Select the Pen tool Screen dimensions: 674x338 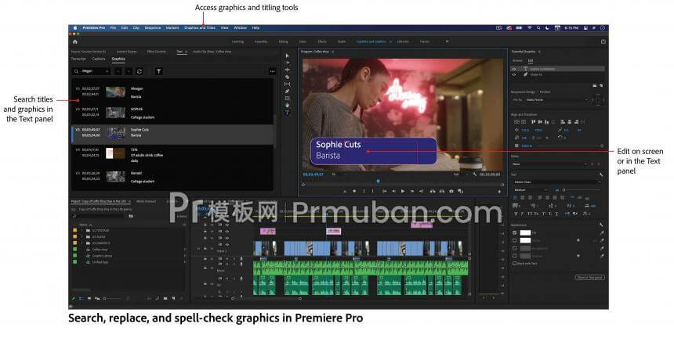point(287,91)
